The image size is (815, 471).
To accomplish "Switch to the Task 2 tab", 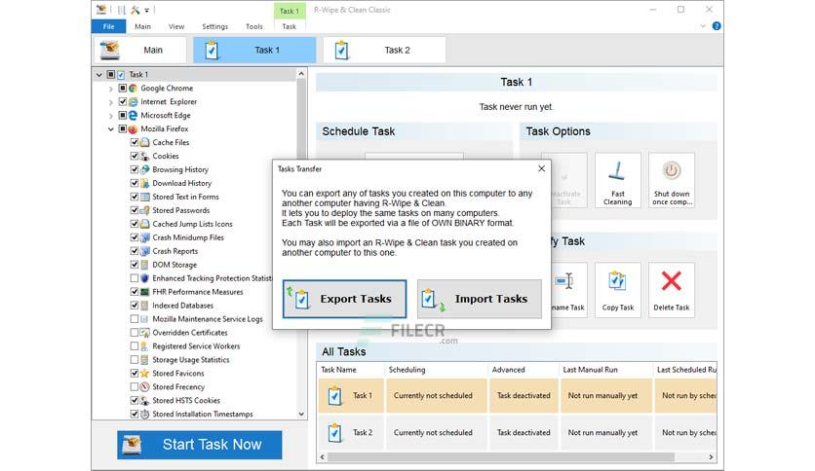I will pyautogui.click(x=384, y=50).
